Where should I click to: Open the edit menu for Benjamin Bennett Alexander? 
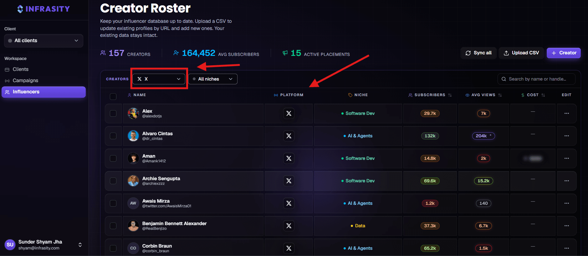(x=567, y=226)
